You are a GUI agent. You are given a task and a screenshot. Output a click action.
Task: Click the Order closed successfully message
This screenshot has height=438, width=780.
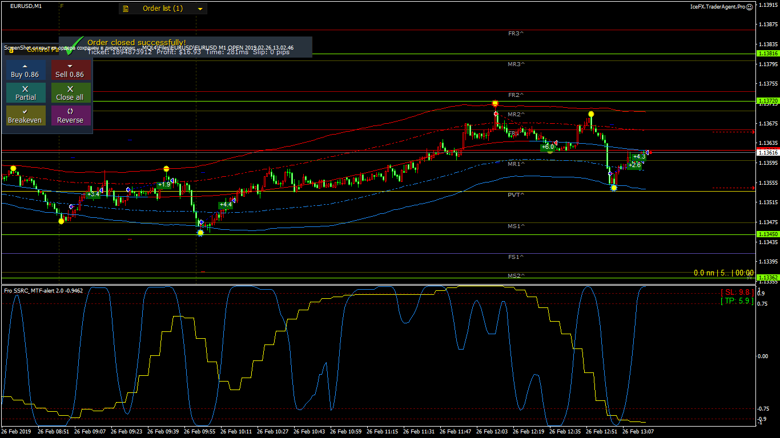pos(136,43)
